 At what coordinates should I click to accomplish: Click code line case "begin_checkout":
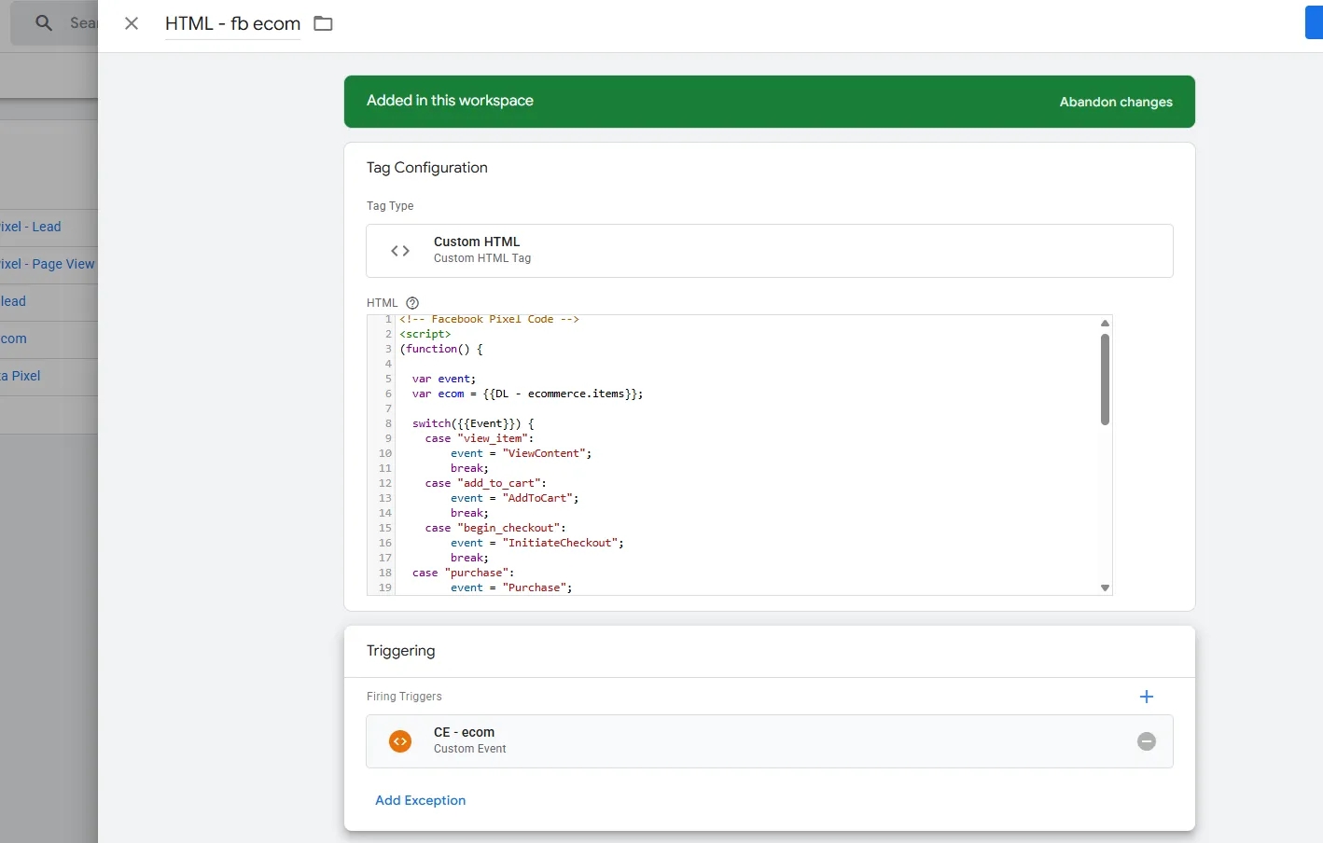pyautogui.click(x=495, y=528)
